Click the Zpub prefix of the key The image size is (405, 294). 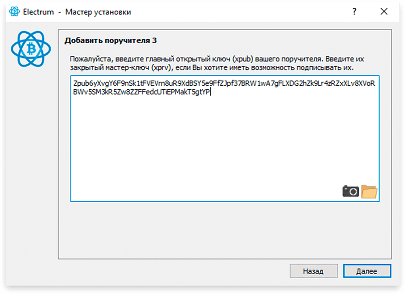81,84
